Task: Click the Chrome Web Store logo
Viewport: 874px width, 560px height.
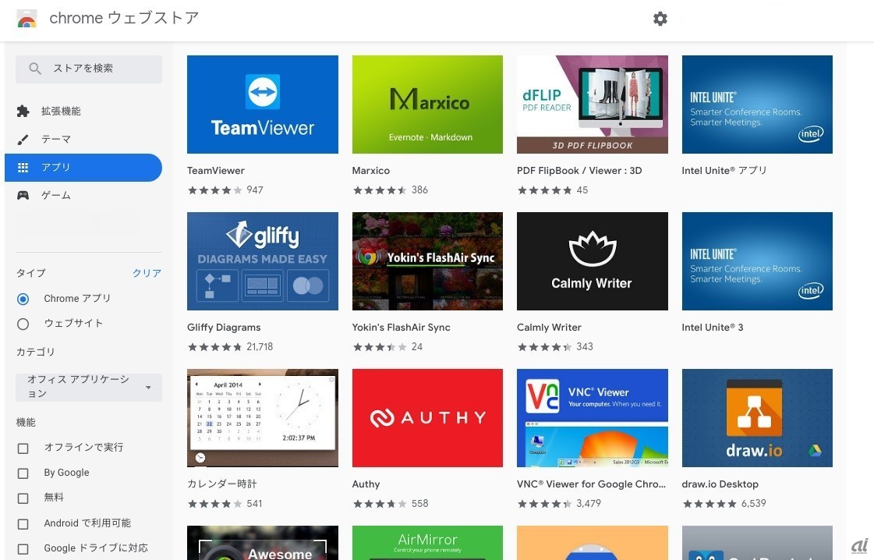Action: [27, 19]
